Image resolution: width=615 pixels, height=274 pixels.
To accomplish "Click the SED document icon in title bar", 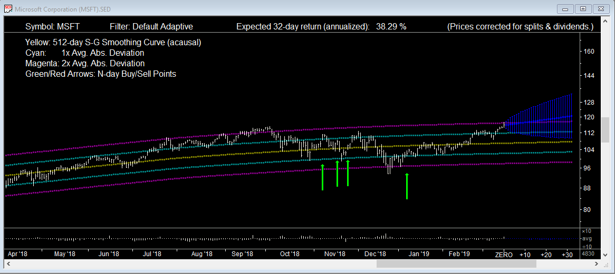I will pyautogui.click(x=7, y=8).
